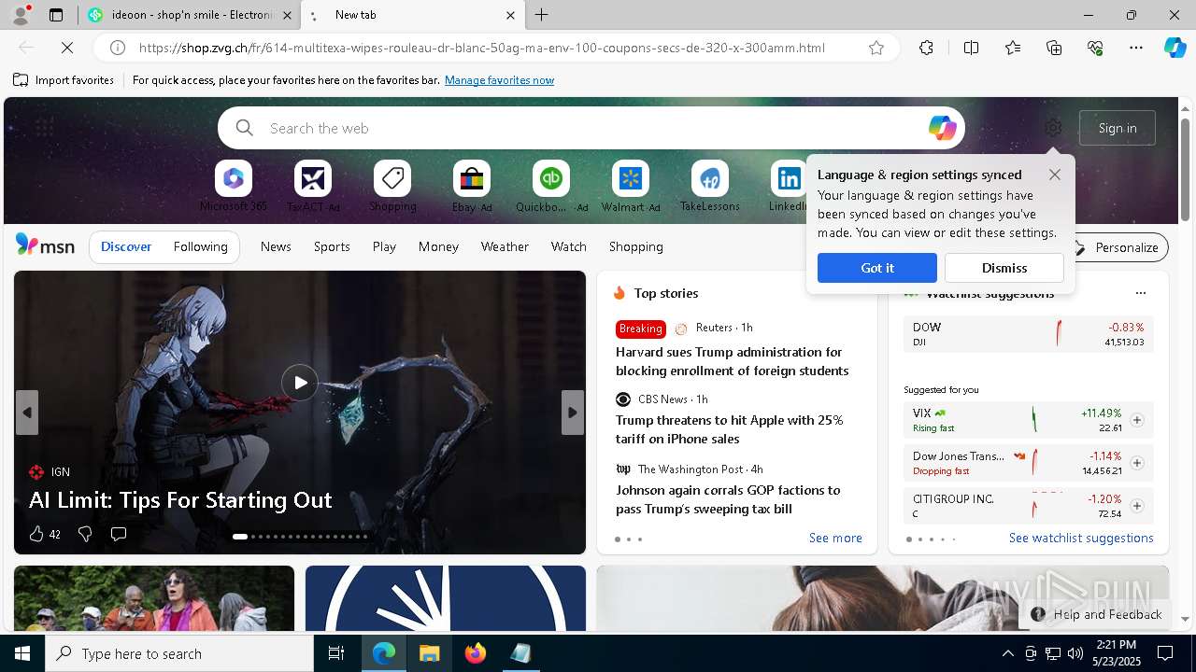Open Firefox from the taskbar
Image resolution: width=1196 pixels, height=672 pixels.
click(x=476, y=653)
